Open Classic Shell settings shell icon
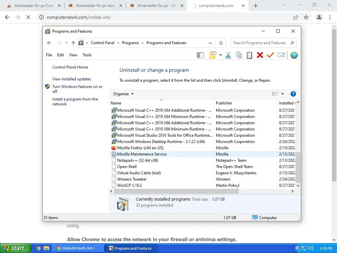337x253 pixels. pyautogui.click(x=294, y=55)
